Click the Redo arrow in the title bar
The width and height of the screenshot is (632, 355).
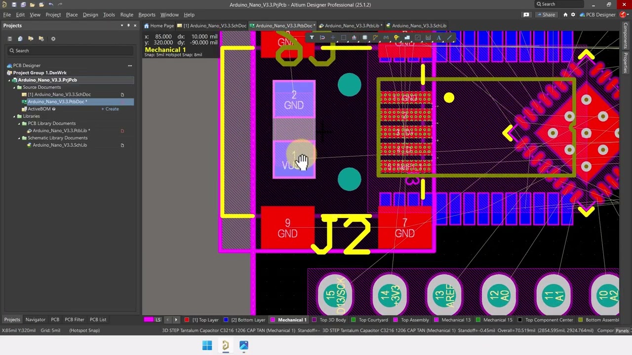click(60, 4)
